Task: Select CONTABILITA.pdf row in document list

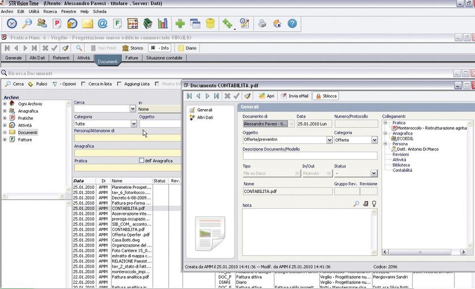Action: click(128, 208)
